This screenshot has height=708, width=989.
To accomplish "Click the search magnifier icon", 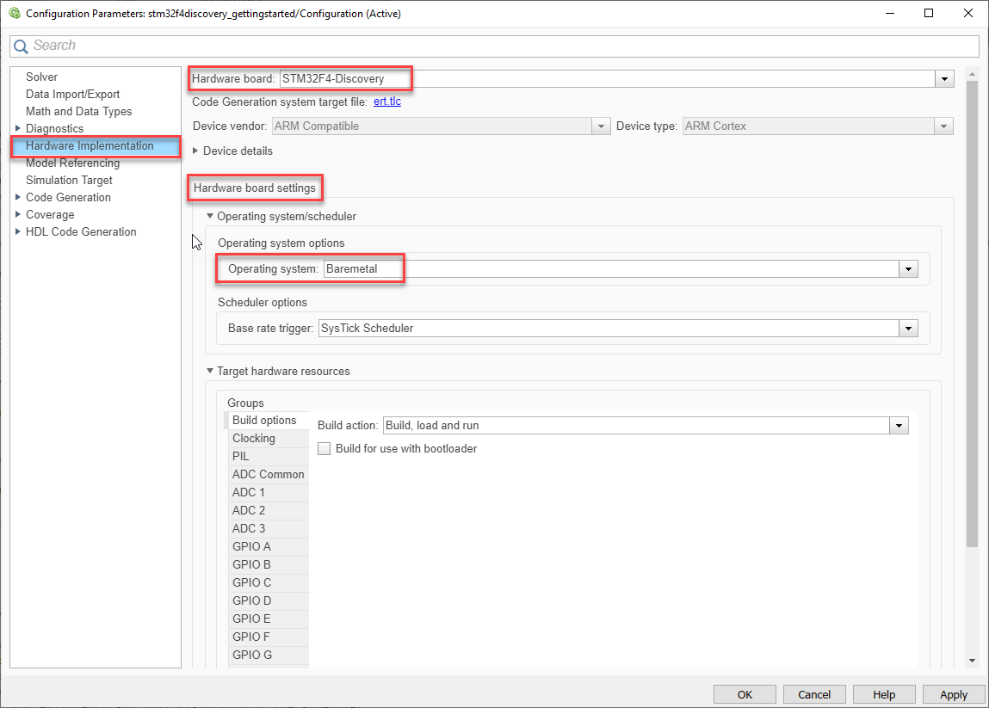I will [21, 46].
